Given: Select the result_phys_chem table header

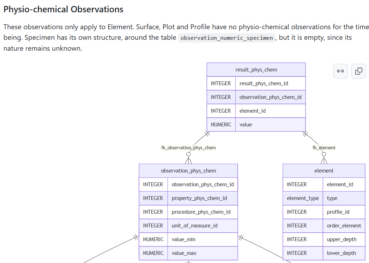Looking at the screenshot, I should coord(256,70).
